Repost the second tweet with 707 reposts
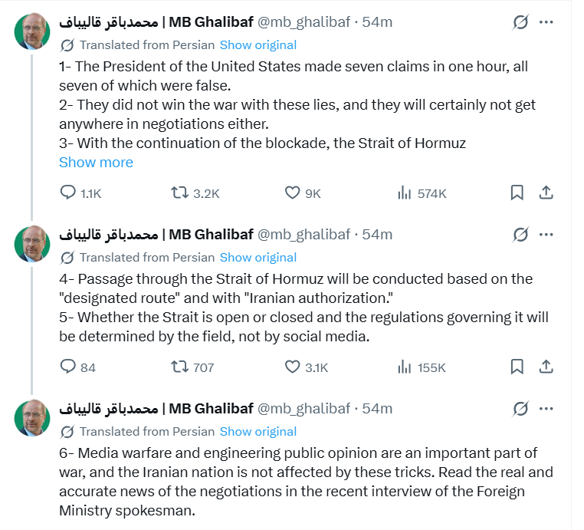This screenshot has width=584, height=530. (179, 367)
